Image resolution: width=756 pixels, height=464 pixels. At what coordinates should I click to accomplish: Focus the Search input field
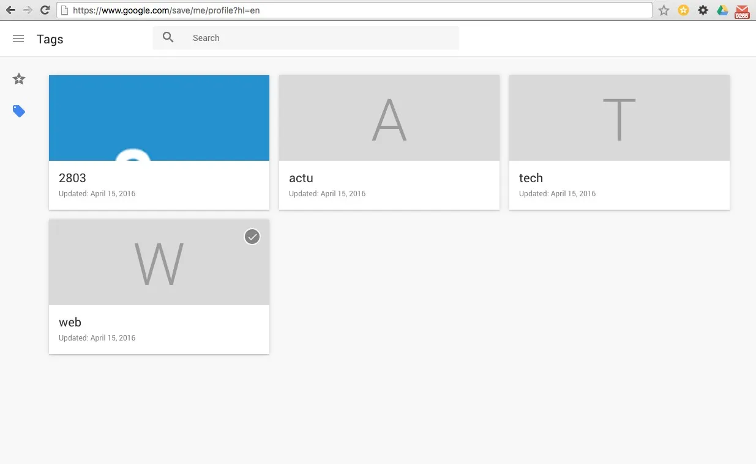(306, 38)
